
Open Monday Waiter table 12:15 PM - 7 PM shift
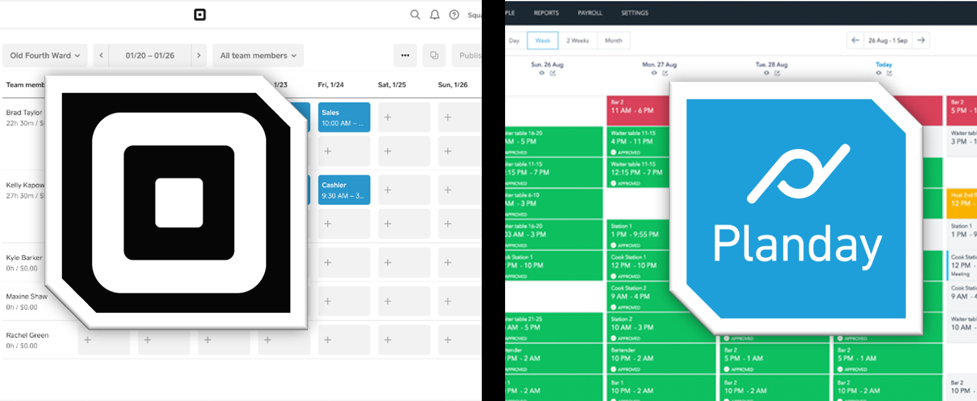click(x=638, y=173)
